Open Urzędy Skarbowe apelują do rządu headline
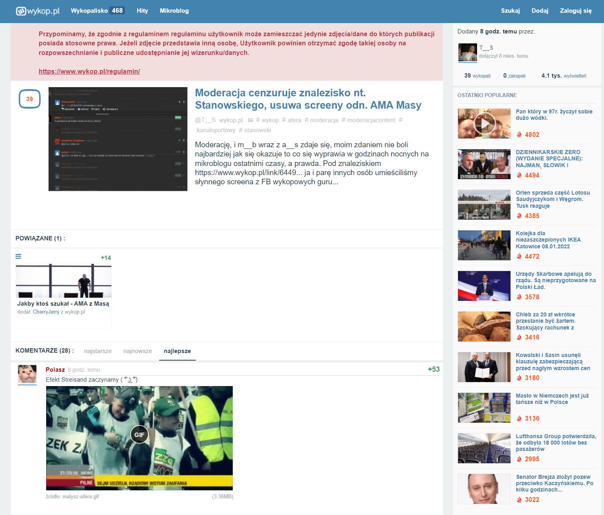The width and height of the screenshot is (604, 515). pos(556,280)
